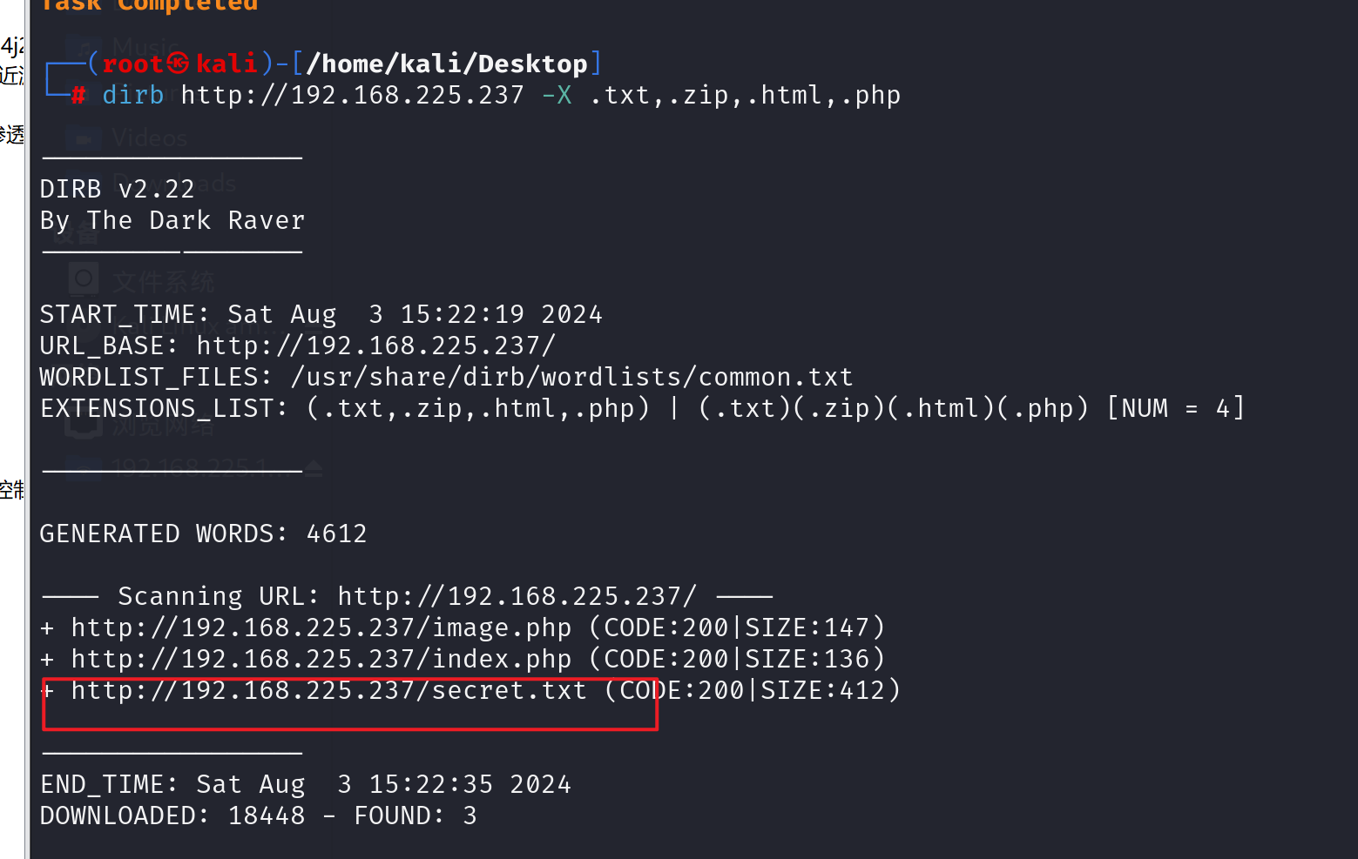Click the 浏览网络 network icon
Screen dimensions: 1358x859
click(84, 424)
